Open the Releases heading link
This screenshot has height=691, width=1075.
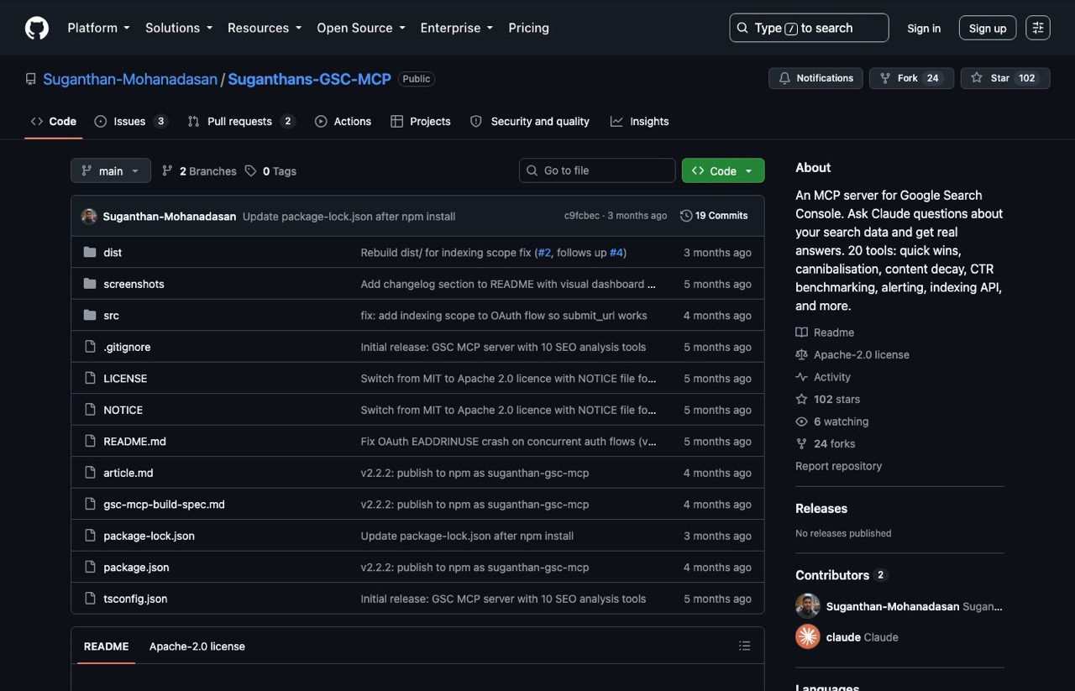[821, 509]
